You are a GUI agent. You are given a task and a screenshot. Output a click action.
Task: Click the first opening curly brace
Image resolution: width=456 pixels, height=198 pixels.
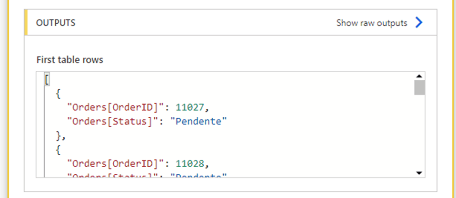coord(58,94)
